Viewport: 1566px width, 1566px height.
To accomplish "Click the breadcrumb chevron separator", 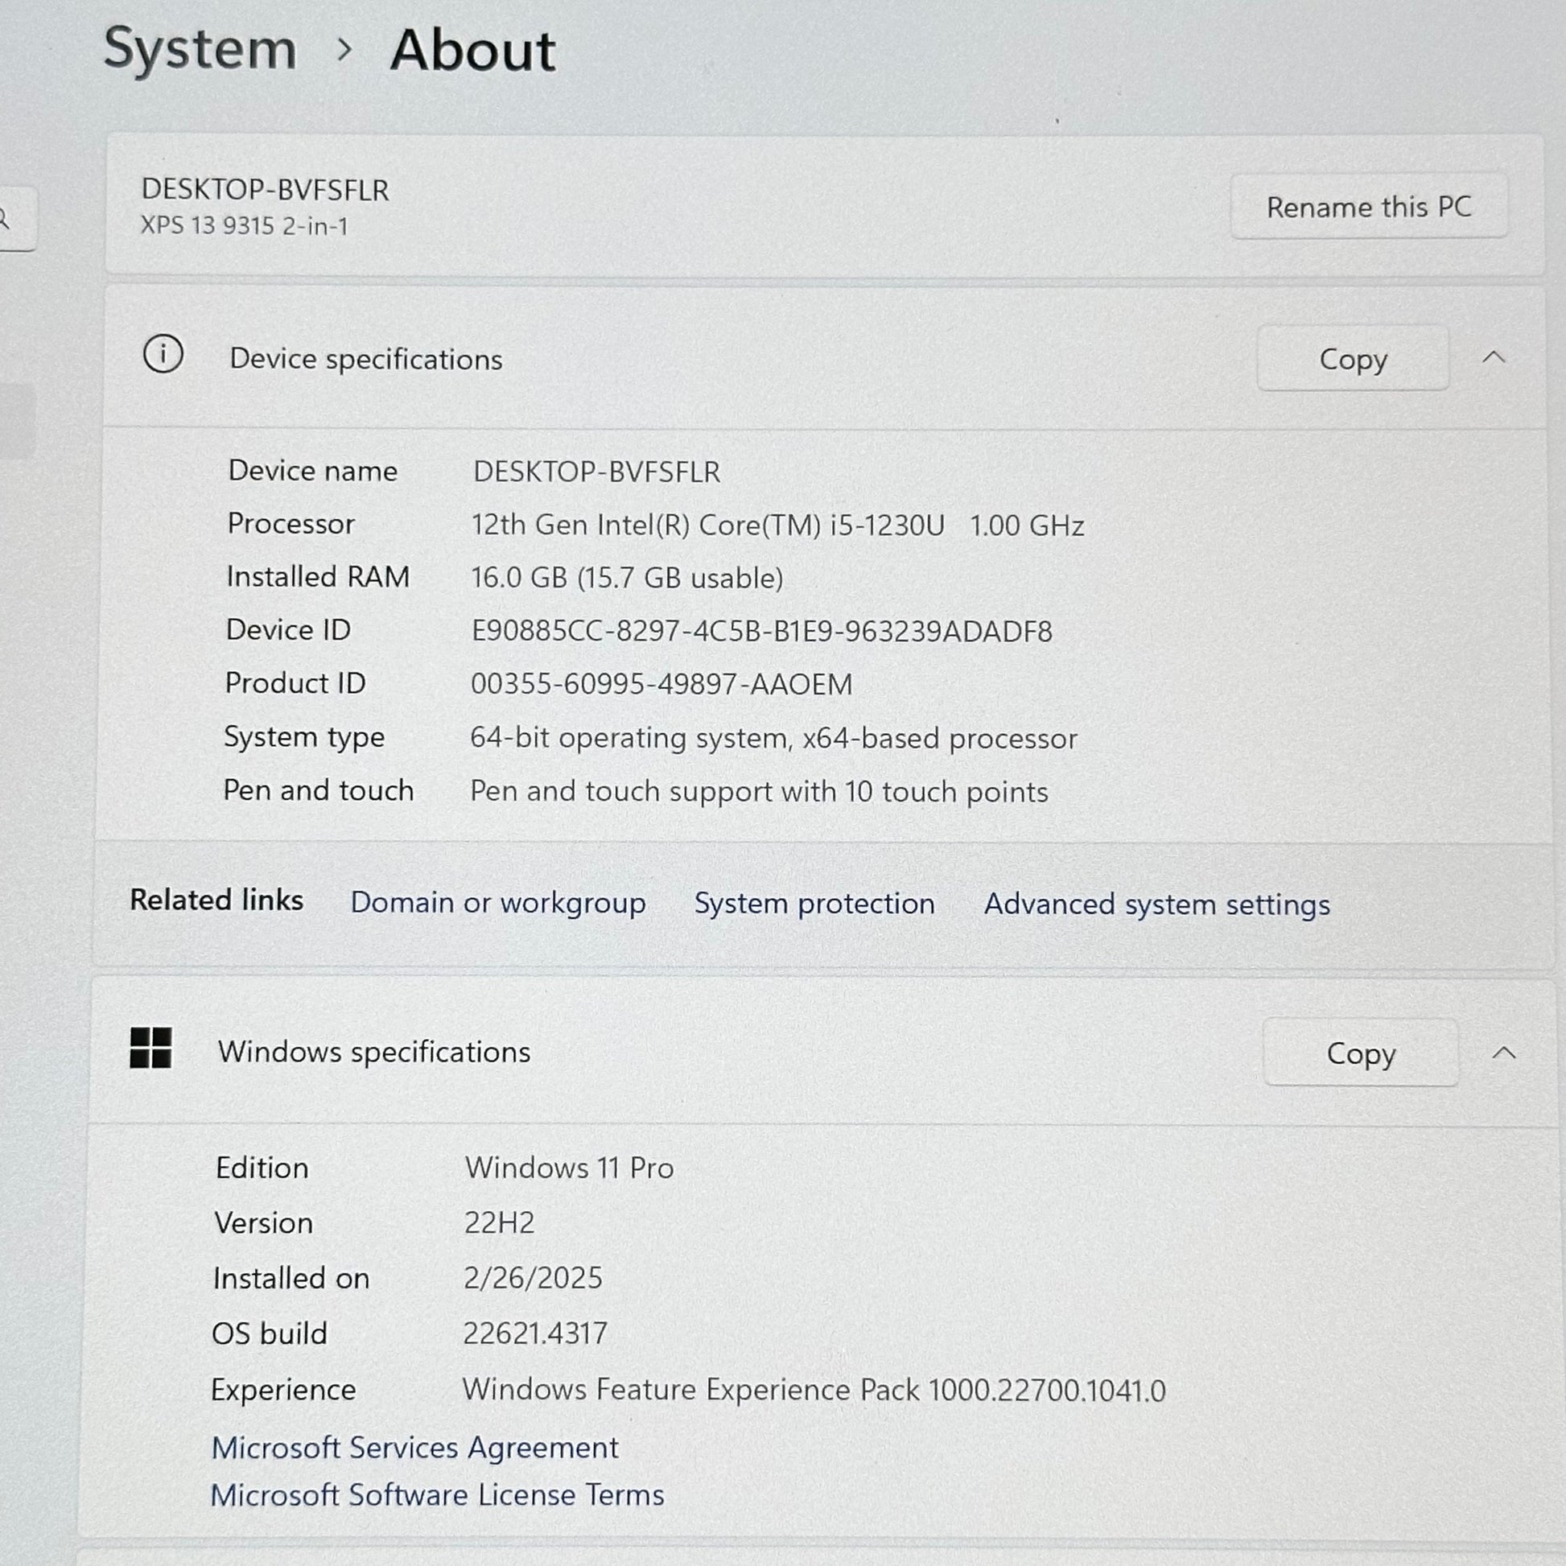I will click(344, 49).
